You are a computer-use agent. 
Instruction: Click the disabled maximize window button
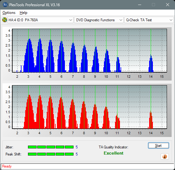click(x=153, y=5)
